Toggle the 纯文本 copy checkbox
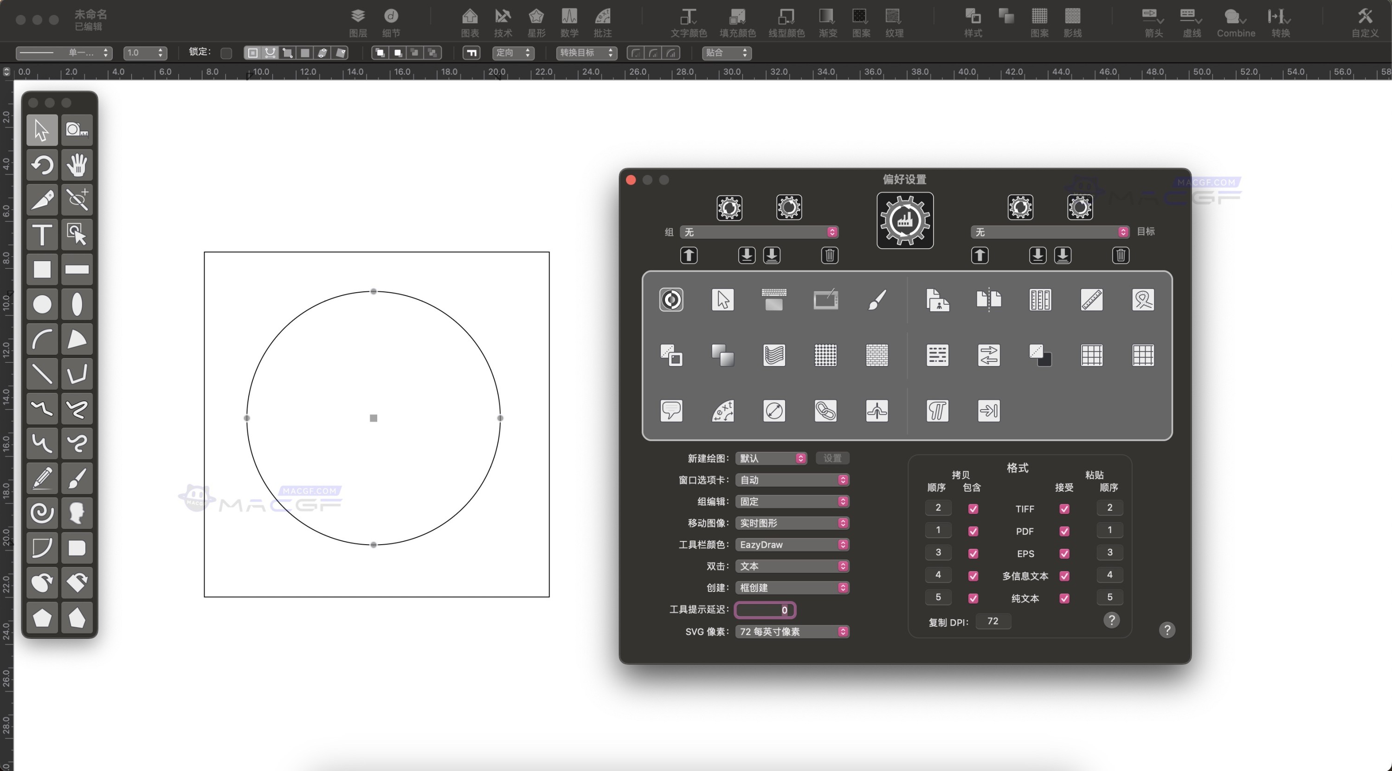 coord(973,598)
